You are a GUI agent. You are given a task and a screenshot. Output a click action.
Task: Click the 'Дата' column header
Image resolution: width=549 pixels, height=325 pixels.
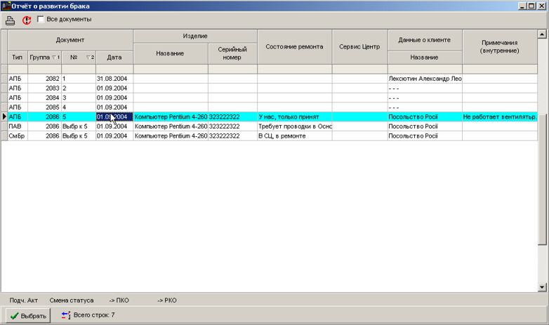(114, 58)
